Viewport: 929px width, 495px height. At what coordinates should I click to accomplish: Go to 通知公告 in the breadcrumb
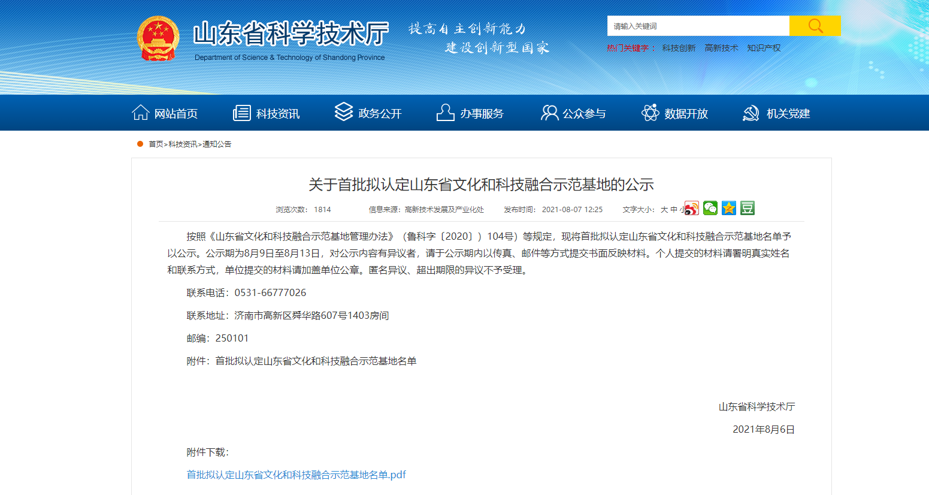tap(217, 144)
